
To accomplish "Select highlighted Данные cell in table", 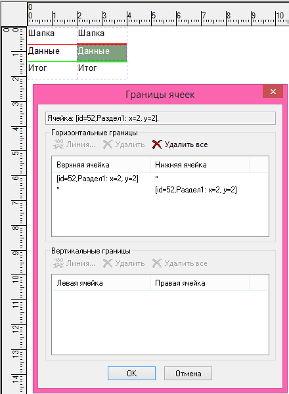I will [x=102, y=53].
